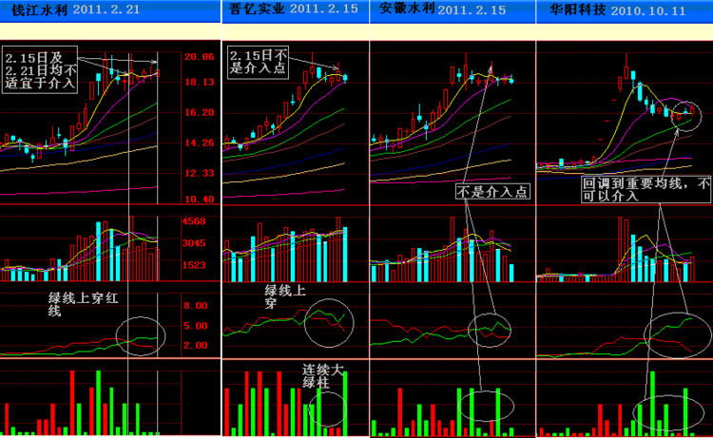
Task: Click the 3045 volume axis value
Action: pos(194,243)
